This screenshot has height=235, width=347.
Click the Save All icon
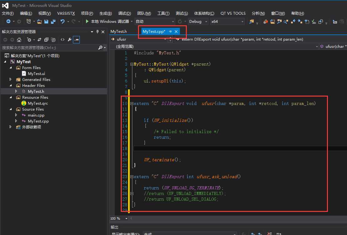53,22
